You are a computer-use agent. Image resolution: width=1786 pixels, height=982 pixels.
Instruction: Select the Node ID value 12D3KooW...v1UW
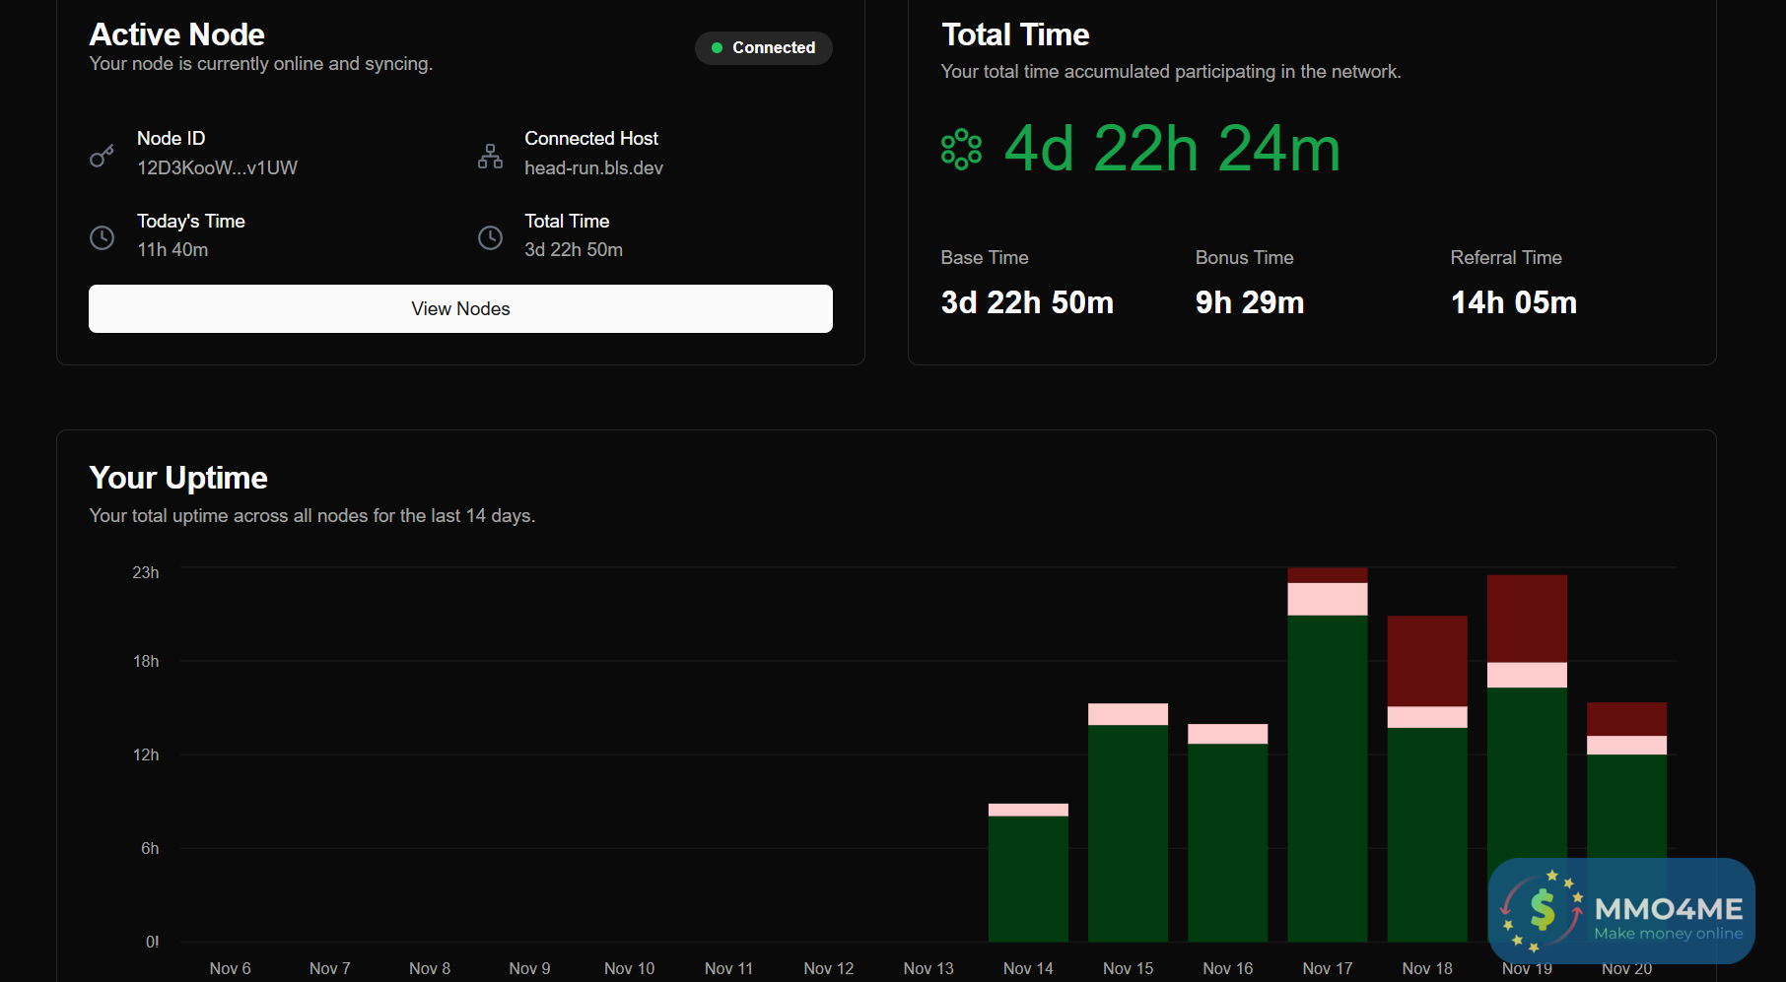click(217, 167)
